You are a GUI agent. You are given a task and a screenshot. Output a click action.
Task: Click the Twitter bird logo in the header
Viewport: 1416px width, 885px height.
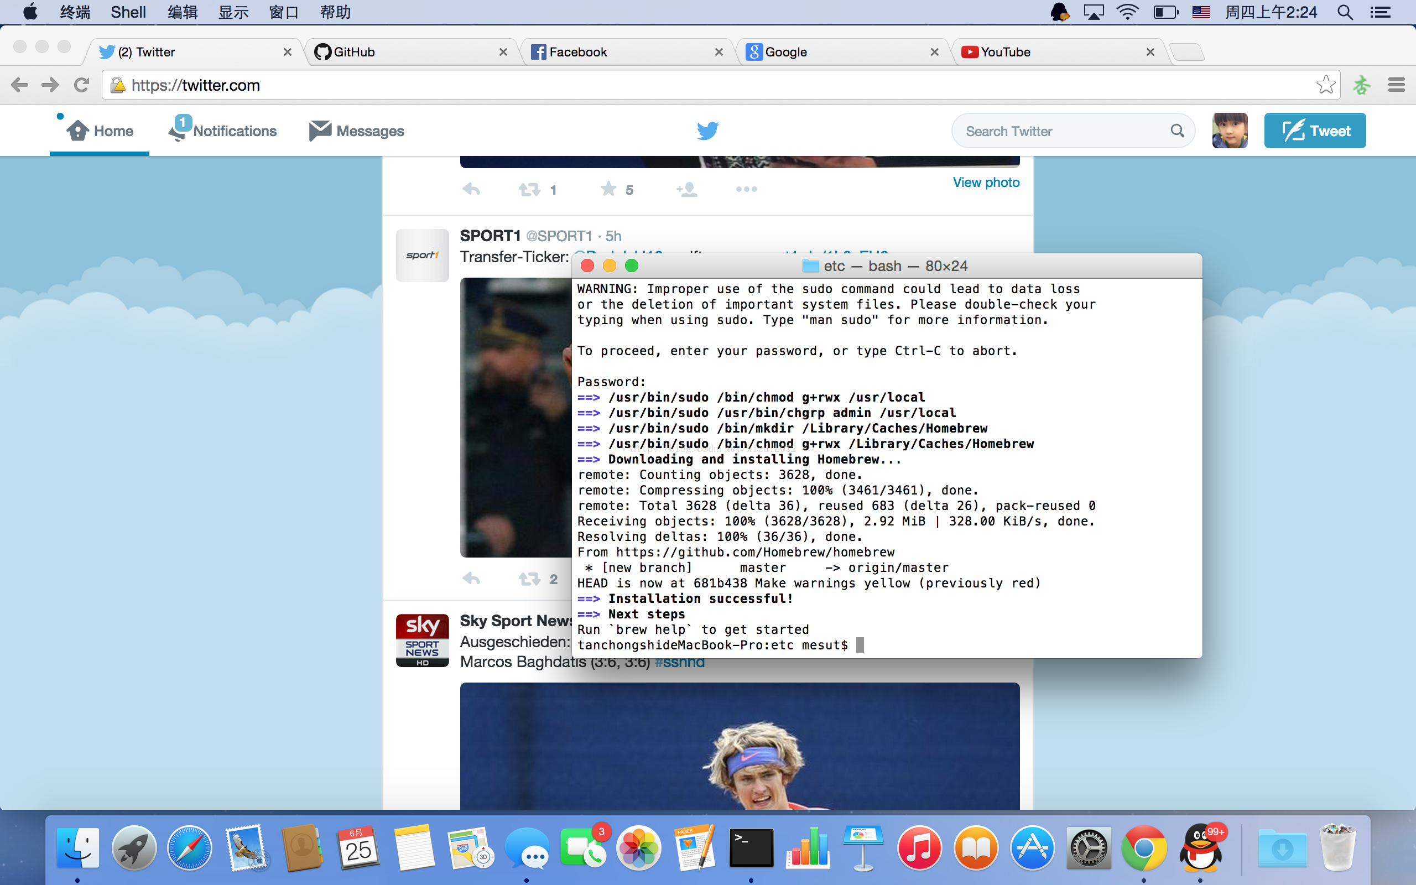coord(707,131)
